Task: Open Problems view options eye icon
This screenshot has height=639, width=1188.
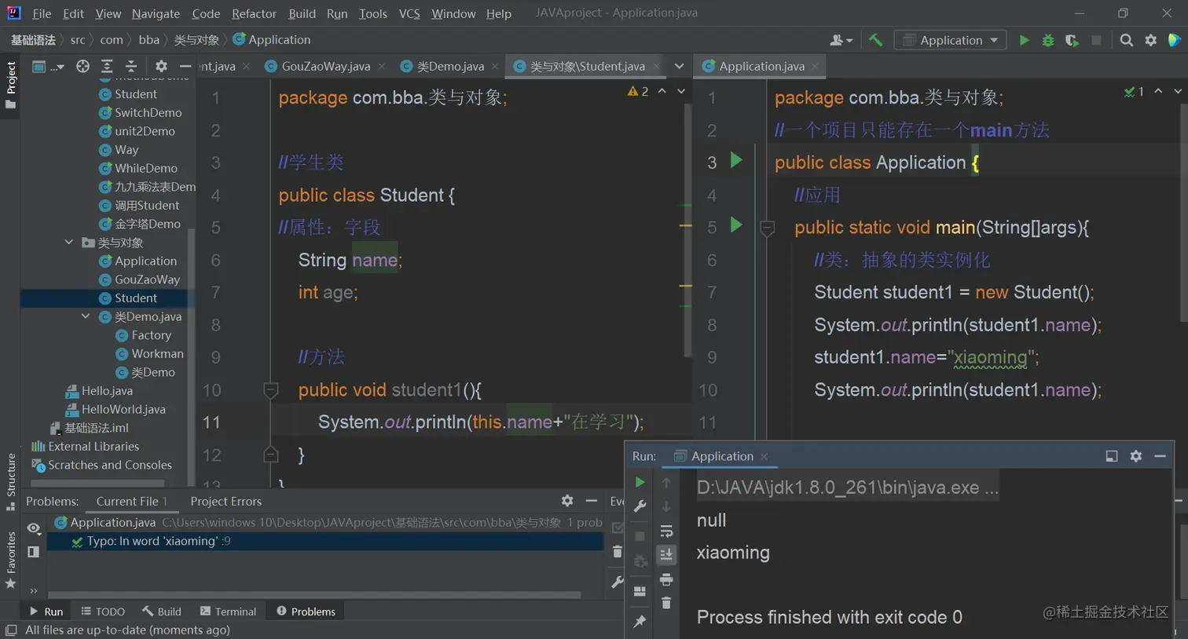Action: (34, 528)
